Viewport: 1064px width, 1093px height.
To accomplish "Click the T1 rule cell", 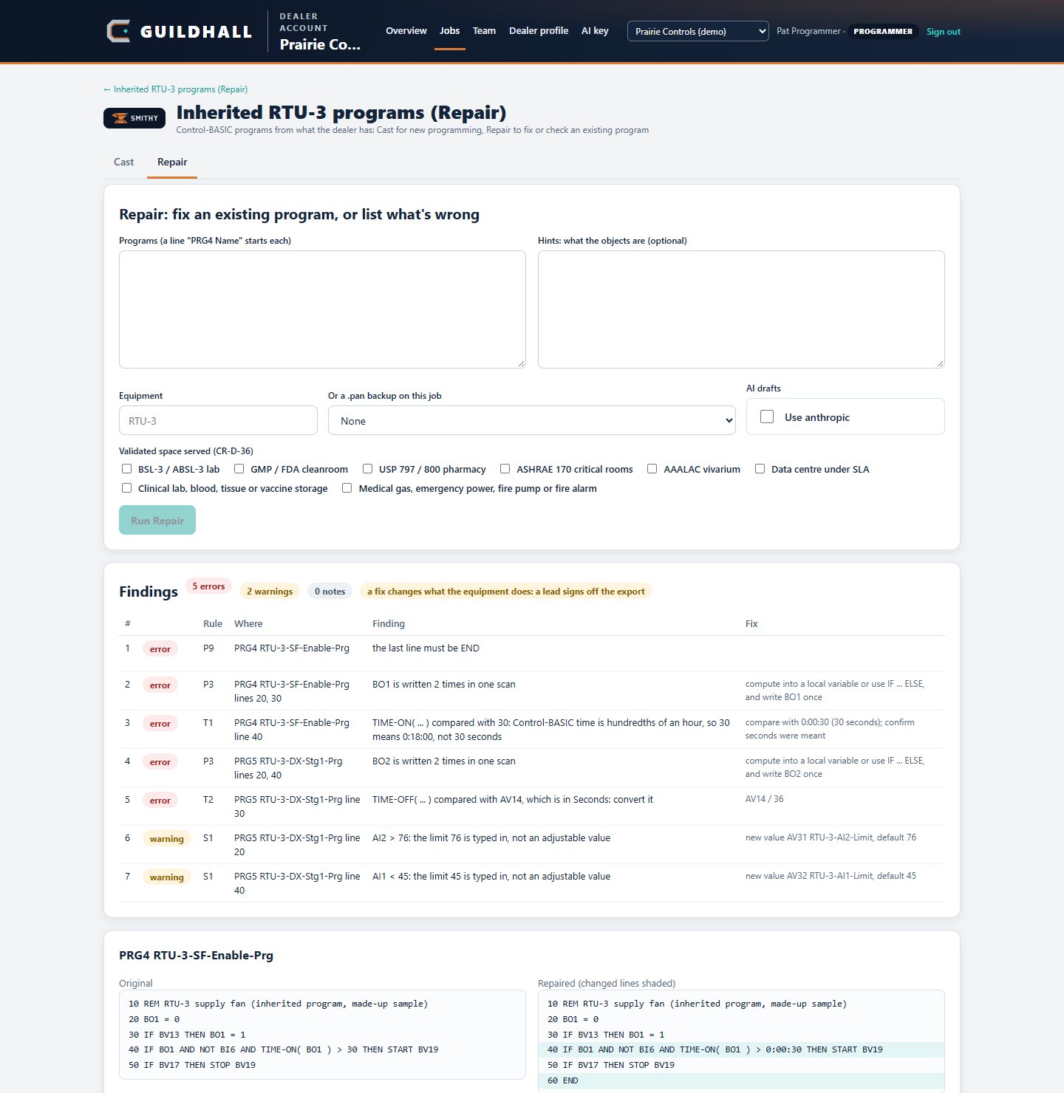I will pos(208,723).
